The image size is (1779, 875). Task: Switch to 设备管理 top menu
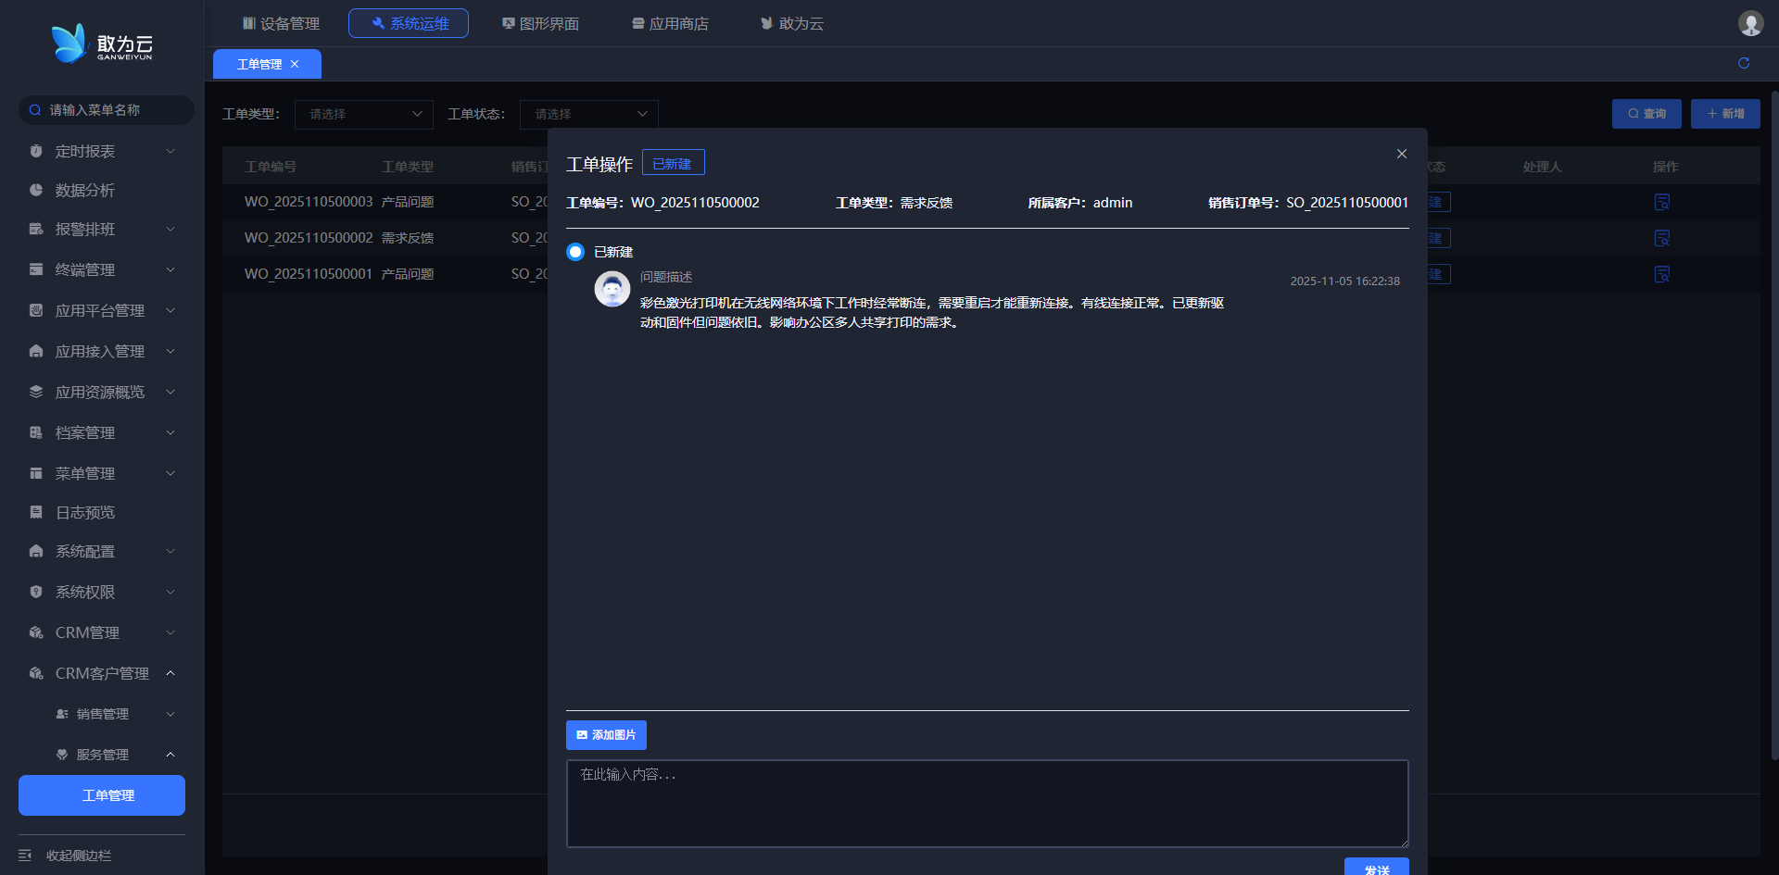point(281,23)
